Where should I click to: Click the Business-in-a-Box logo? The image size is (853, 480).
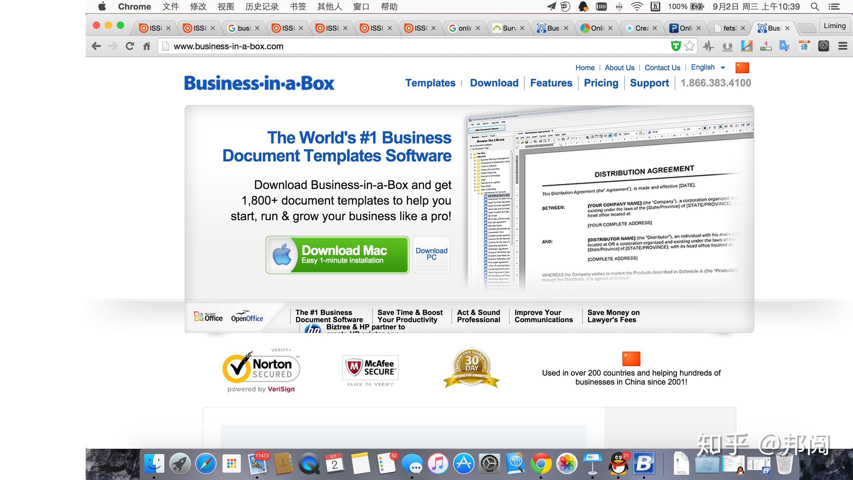tap(259, 83)
